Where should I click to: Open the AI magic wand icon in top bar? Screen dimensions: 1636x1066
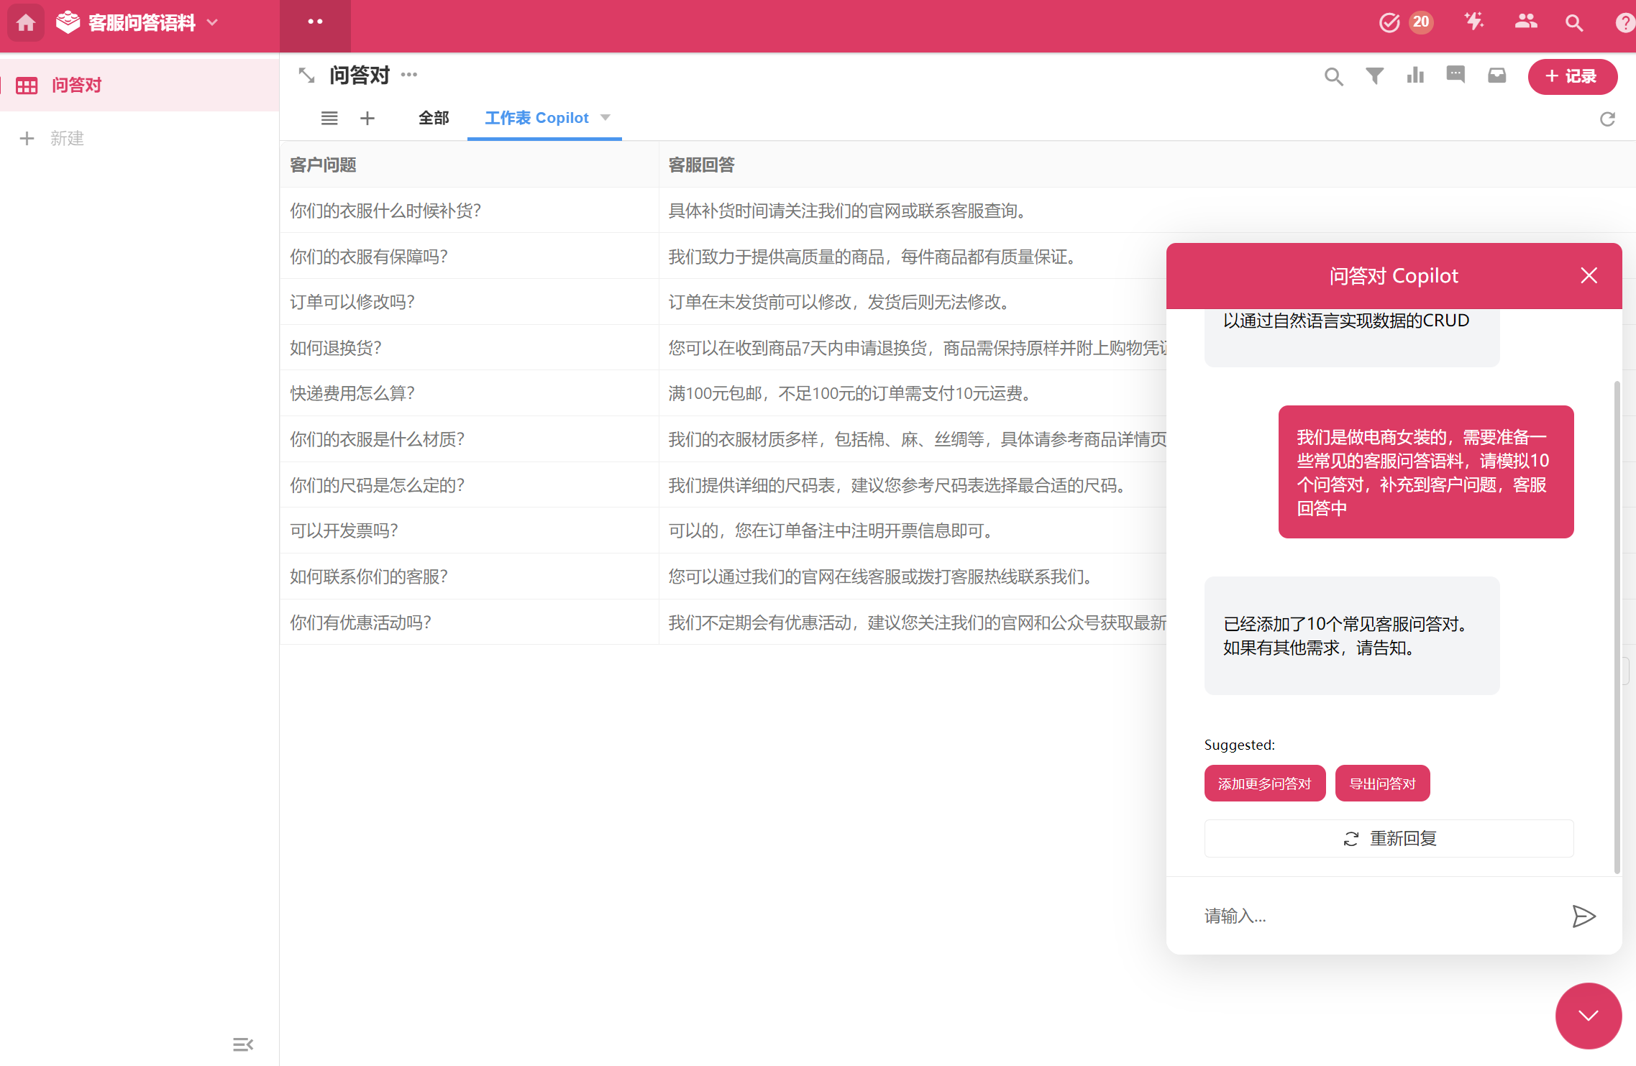(x=1476, y=22)
